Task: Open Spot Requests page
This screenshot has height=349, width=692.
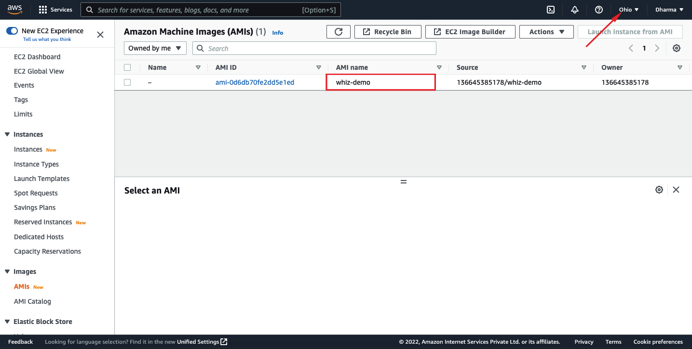Action: coord(36,193)
